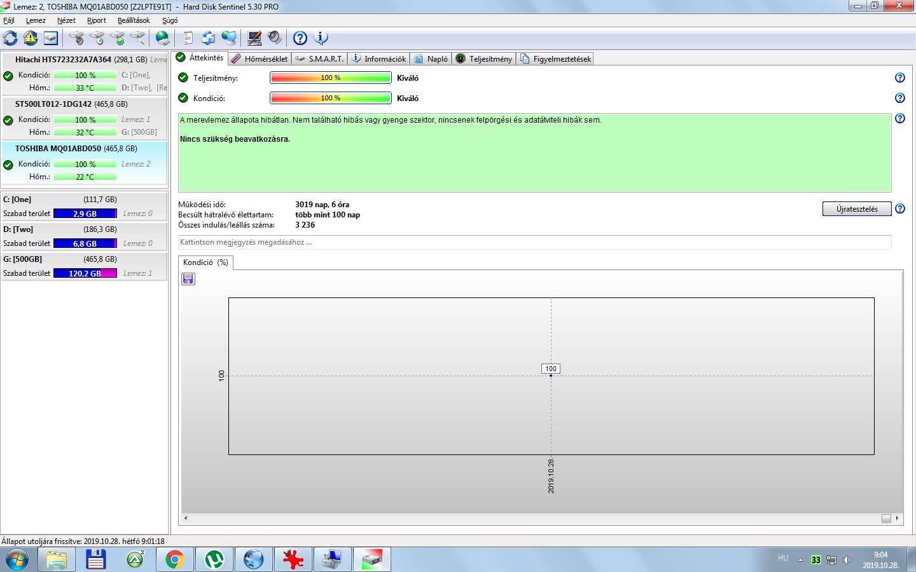Run disk test with stethoscope and gear
The height and width of the screenshot is (572, 916).
tap(76, 38)
